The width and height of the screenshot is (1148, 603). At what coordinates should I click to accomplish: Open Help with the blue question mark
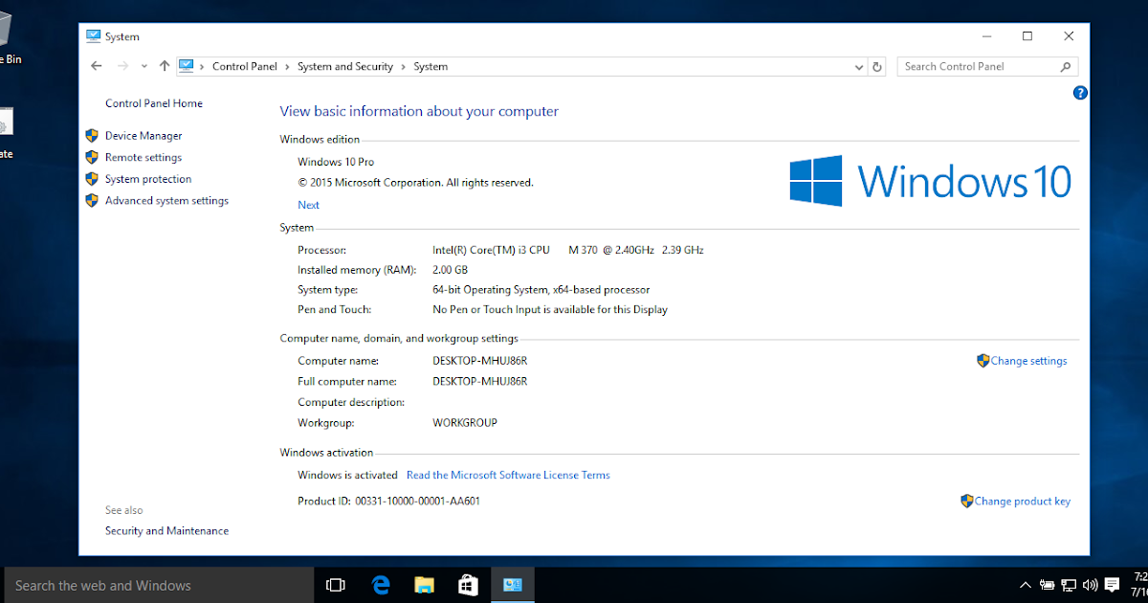pyautogui.click(x=1080, y=93)
